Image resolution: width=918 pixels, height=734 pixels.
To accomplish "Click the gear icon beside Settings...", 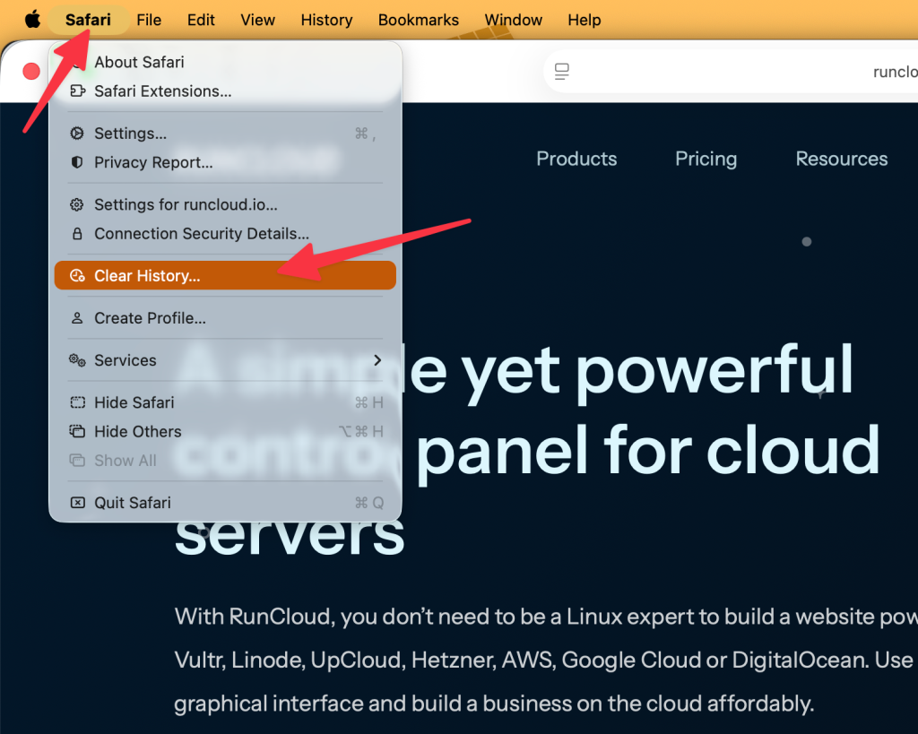I will click(79, 133).
